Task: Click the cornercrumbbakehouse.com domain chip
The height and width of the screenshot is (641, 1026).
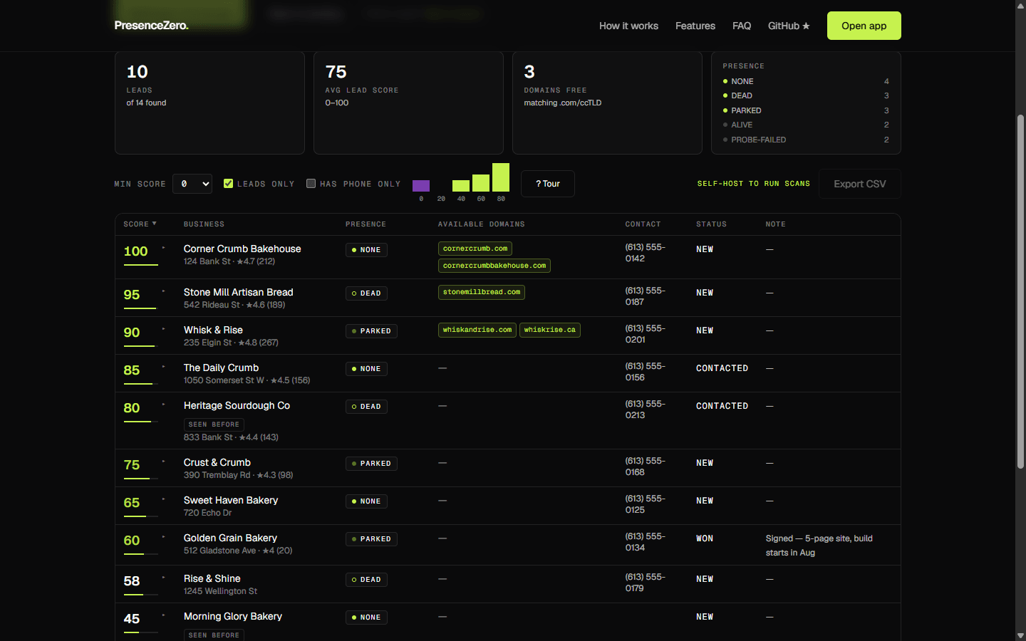Action: (x=494, y=266)
